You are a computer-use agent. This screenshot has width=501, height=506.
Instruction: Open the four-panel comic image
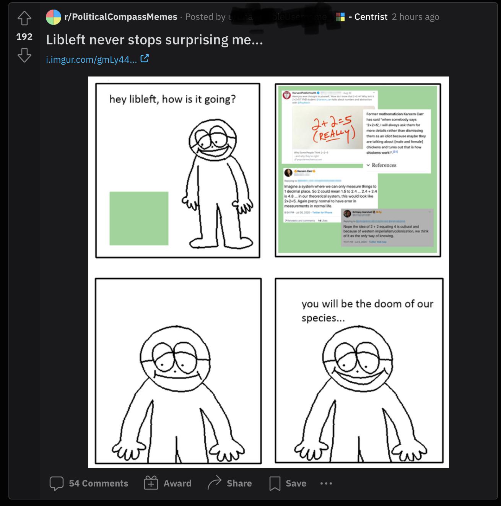click(x=268, y=272)
